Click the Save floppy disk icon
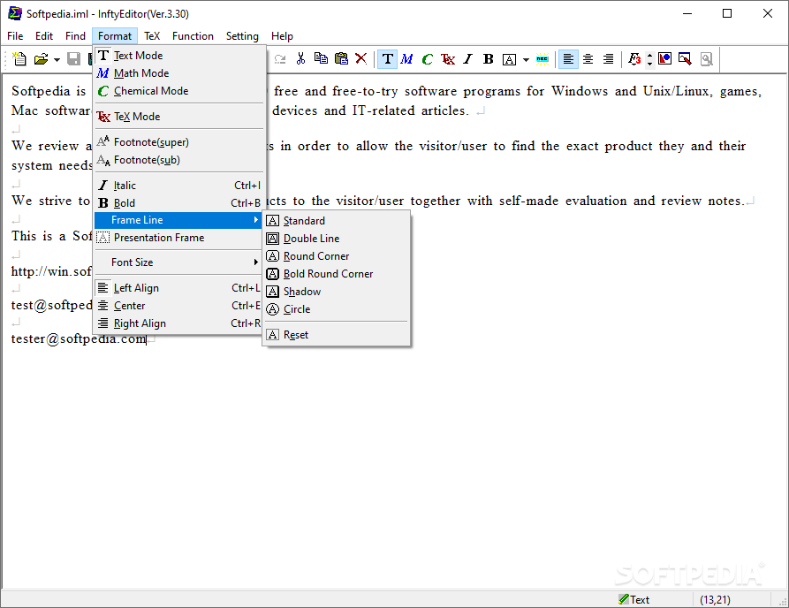The image size is (789, 608). coord(74,59)
